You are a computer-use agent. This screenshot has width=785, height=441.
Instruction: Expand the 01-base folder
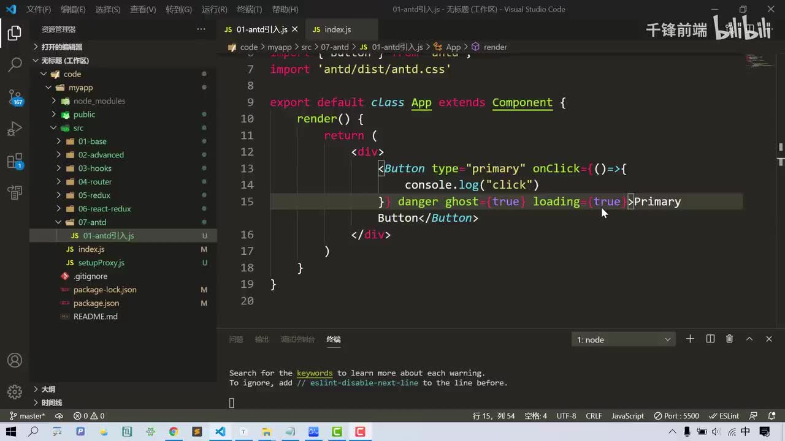123,141
